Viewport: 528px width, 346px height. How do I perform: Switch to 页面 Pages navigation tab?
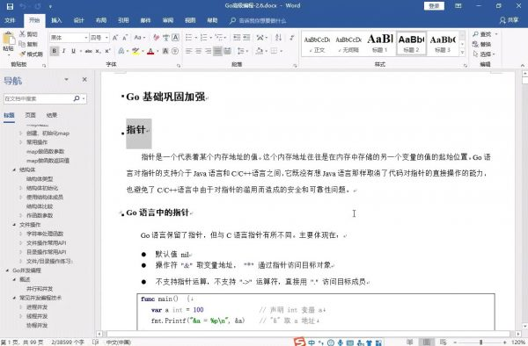click(x=30, y=115)
